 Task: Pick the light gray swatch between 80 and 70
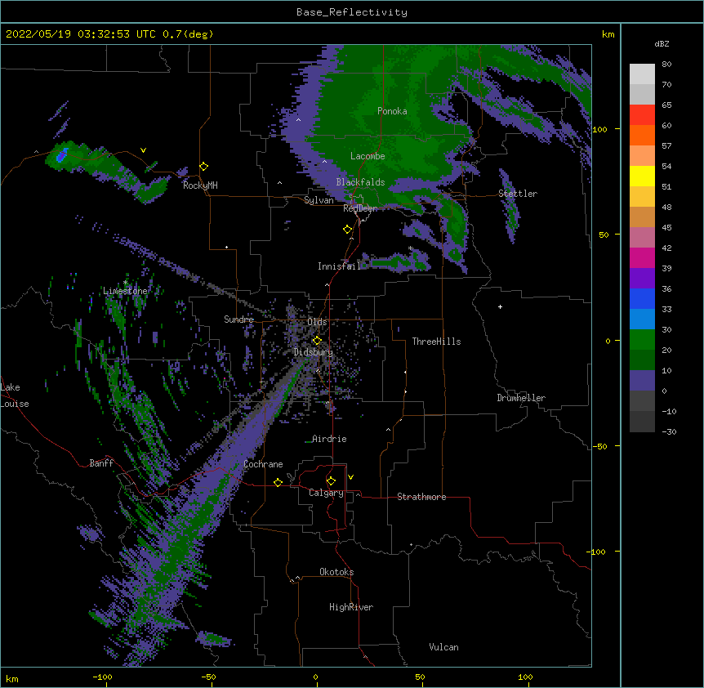click(642, 74)
